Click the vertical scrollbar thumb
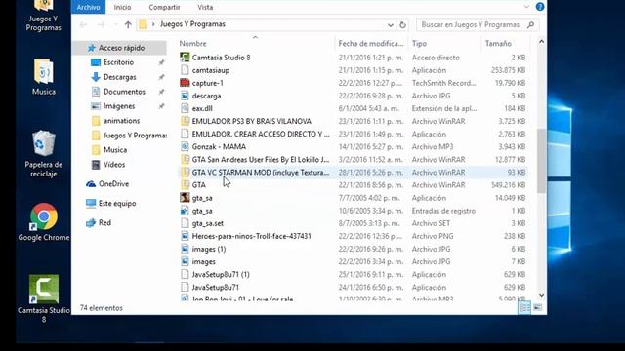 (541, 160)
